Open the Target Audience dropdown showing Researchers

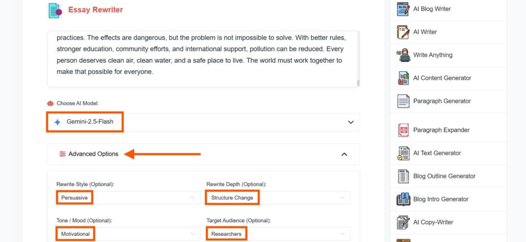click(x=278, y=234)
